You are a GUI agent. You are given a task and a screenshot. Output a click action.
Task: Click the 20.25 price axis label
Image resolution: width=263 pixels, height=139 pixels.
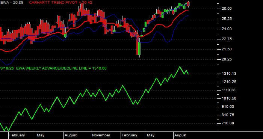tap(227, 59)
